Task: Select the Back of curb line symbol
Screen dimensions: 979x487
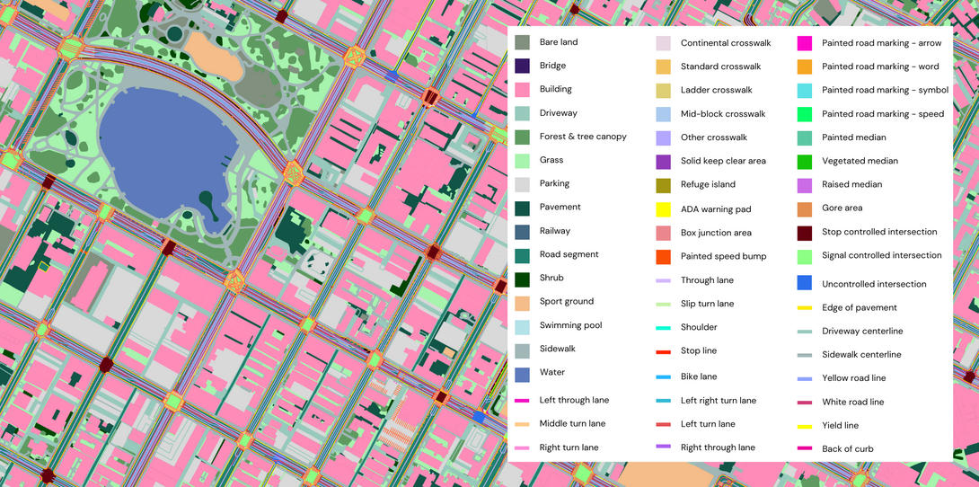Action: (805, 449)
